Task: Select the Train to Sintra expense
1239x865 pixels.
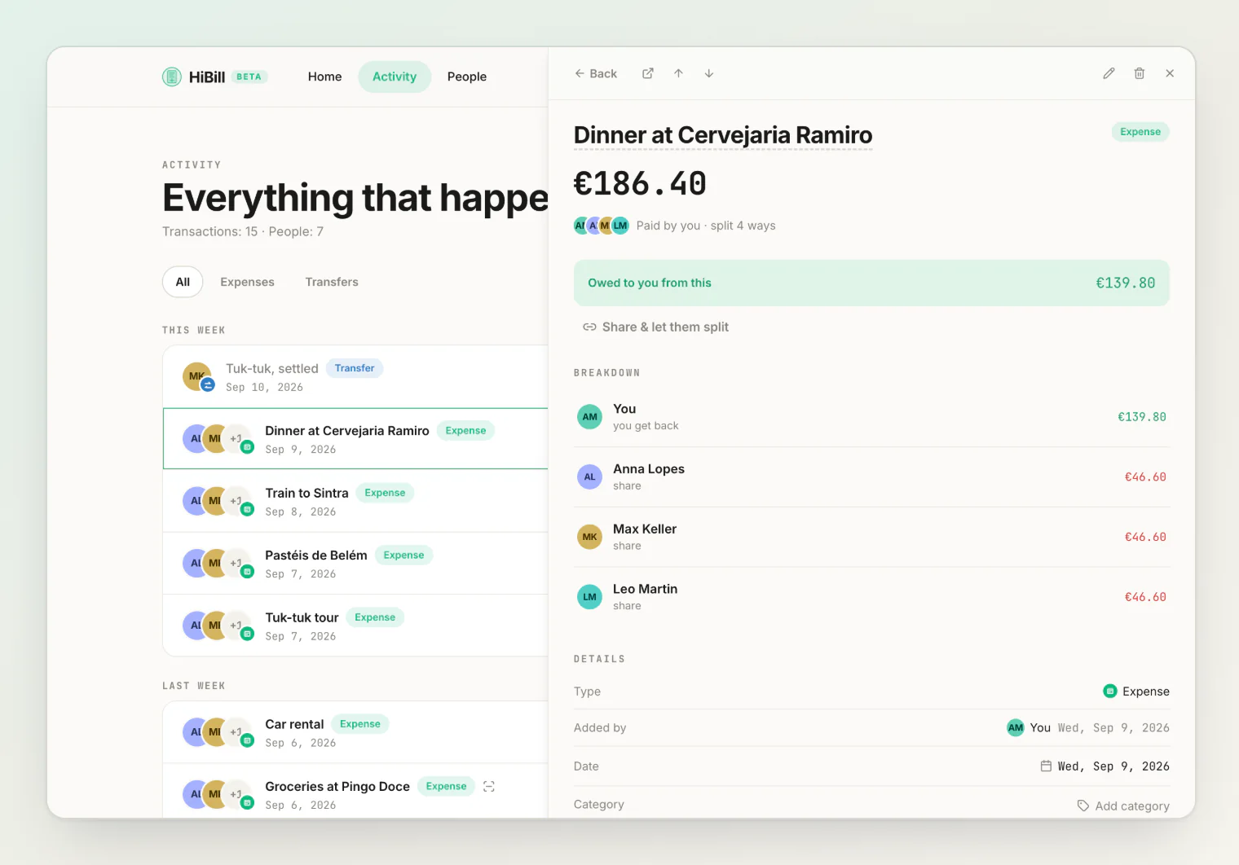Action: point(355,502)
